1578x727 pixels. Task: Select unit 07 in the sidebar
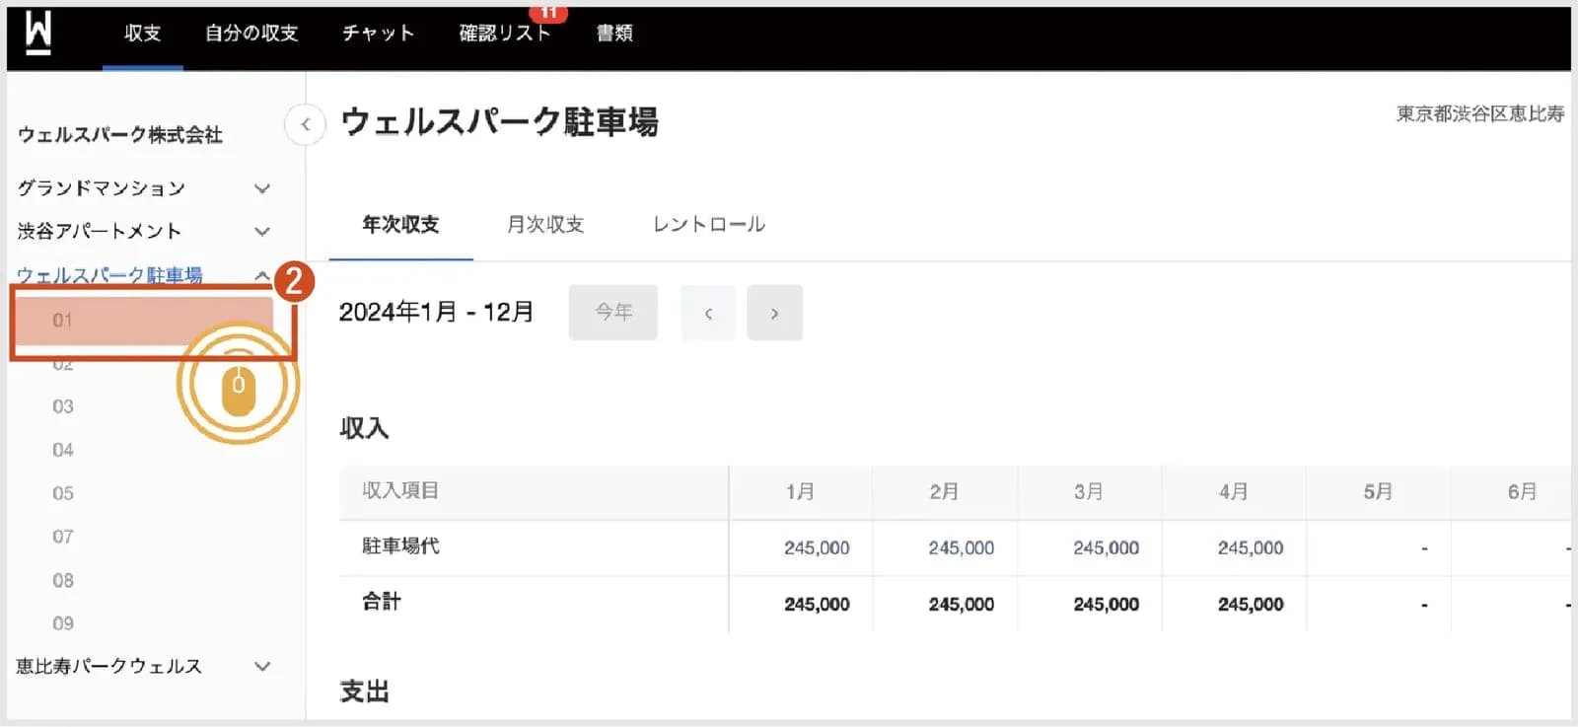tap(63, 538)
